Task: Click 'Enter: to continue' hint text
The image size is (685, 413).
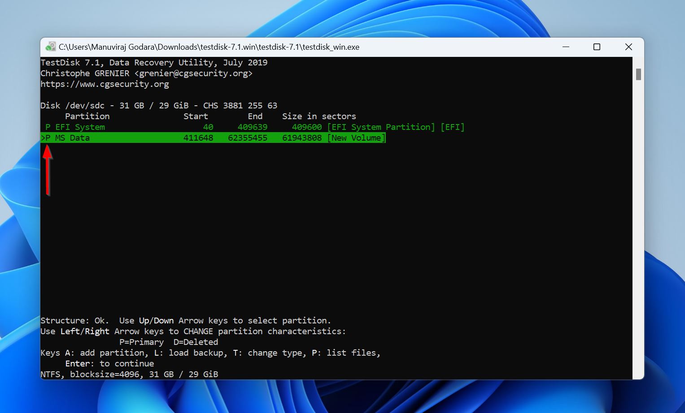Action: (109, 364)
